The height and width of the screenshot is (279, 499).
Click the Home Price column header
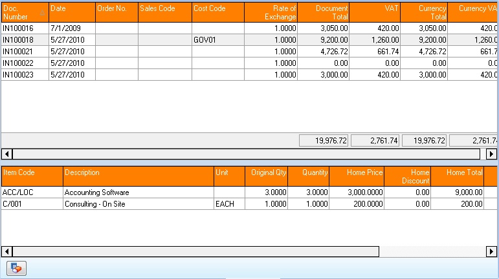(x=357, y=176)
